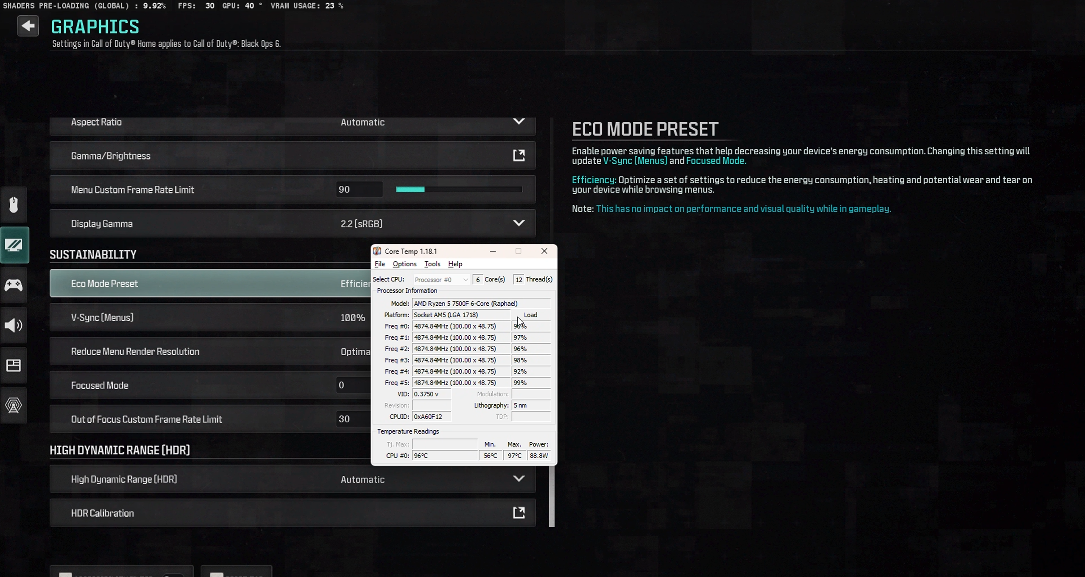Expand the Display Gamma dropdown
Image resolution: width=1085 pixels, height=577 pixels.
click(x=519, y=223)
